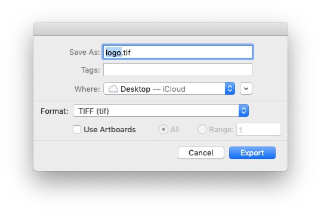Image resolution: width=321 pixels, height=215 pixels.
Task: Click the Format: label
Action: [54, 111]
